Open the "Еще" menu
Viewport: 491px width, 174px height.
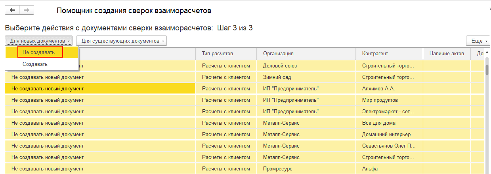pos(477,41)
